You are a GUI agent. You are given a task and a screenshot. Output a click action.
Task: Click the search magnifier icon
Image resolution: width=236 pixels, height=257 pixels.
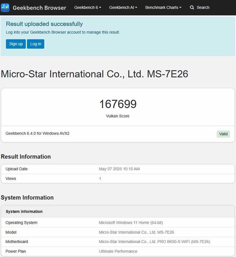tap(192, 8)
